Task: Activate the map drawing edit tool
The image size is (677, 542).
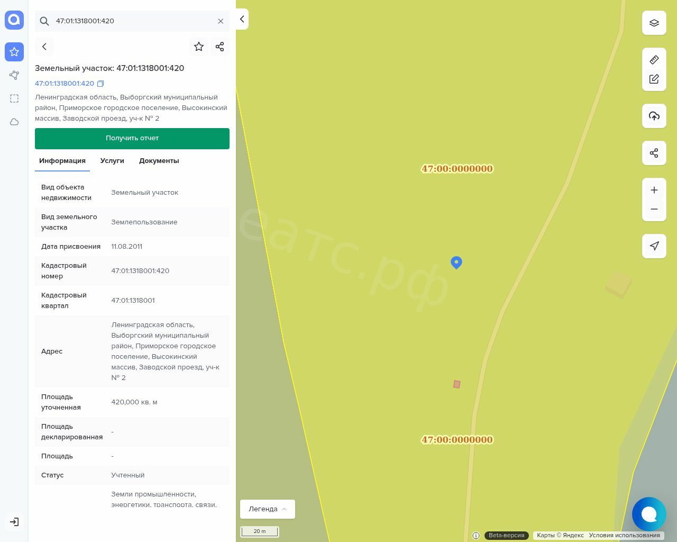Action: 654,79
